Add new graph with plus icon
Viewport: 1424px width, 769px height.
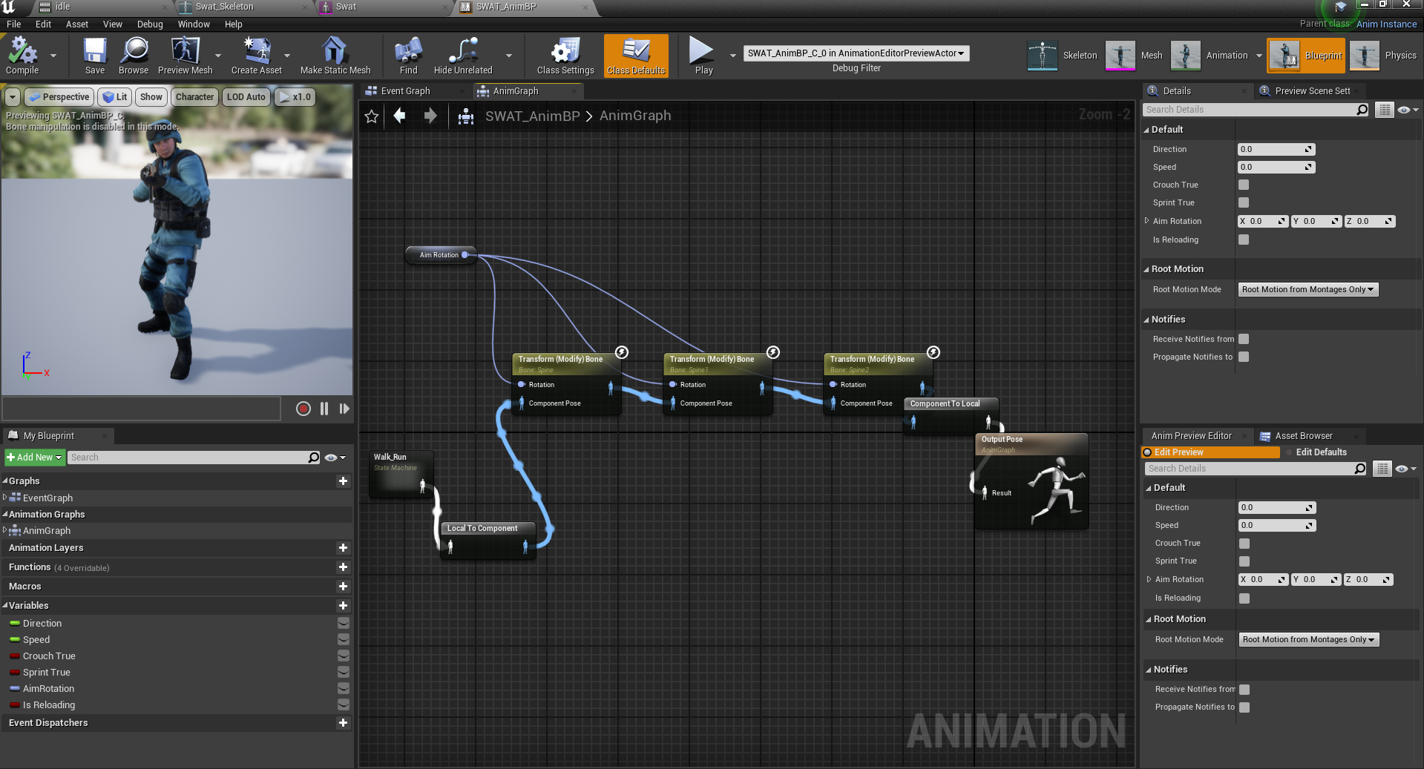click(x=343, y=481)
